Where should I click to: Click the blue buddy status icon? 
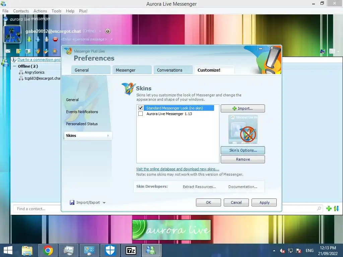point(38,39)
